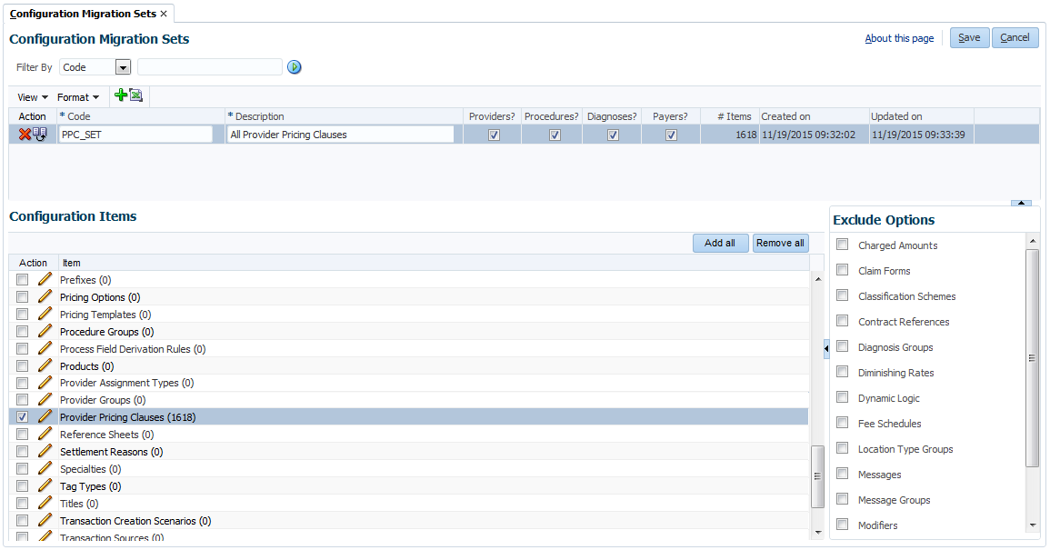Viewport: 1050px width, 550px height.
Task: Edit pencil for Pricing Templates (0)
Action: coord(45,315)
